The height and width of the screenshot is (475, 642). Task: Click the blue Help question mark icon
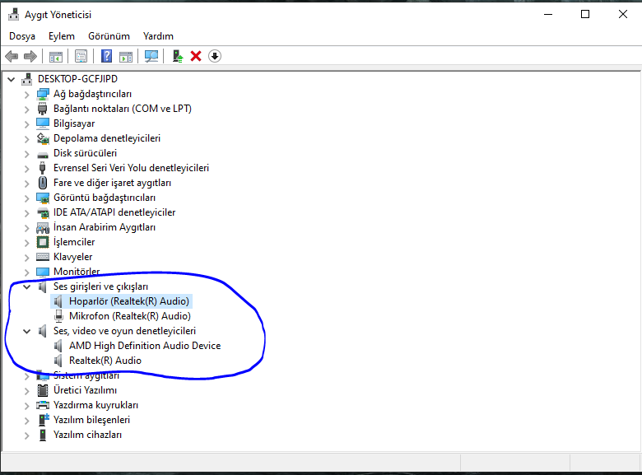pos(106,56)
